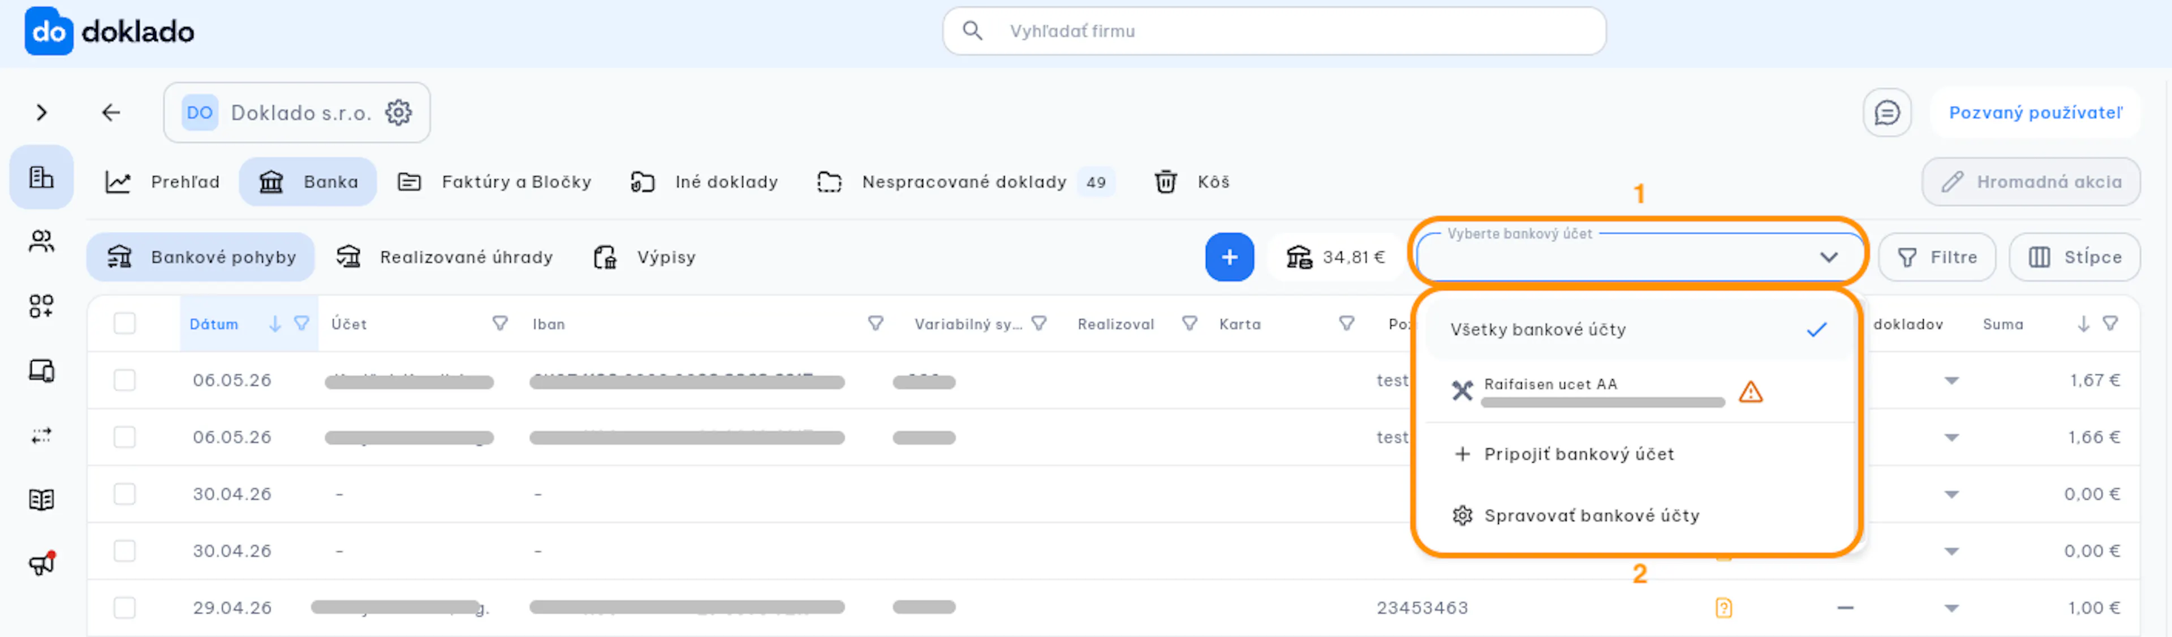Open users icon in sidebar
Image resolution: width=2172 pixels, height=637 pixels.
pyautogui.click(x=41, y=242)
